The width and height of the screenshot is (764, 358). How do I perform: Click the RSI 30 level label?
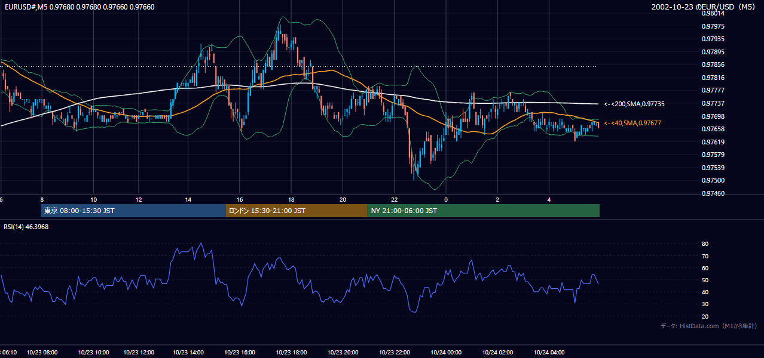pyautogui.click(x=705, y=304)
